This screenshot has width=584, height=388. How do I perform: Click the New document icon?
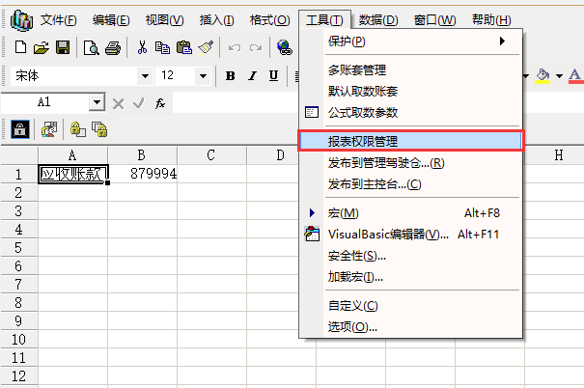(x=22, y=46)
